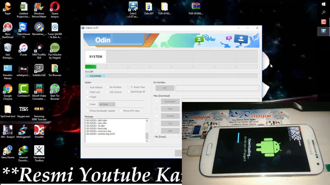Open Denetim Masası control panel icon
This screenshot has width=330, height=185.
tap(8, 72)
